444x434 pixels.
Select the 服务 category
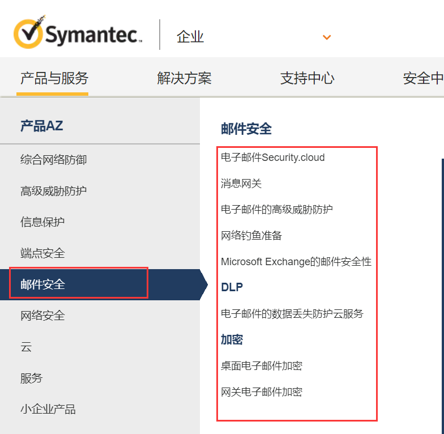pos(31,378)
